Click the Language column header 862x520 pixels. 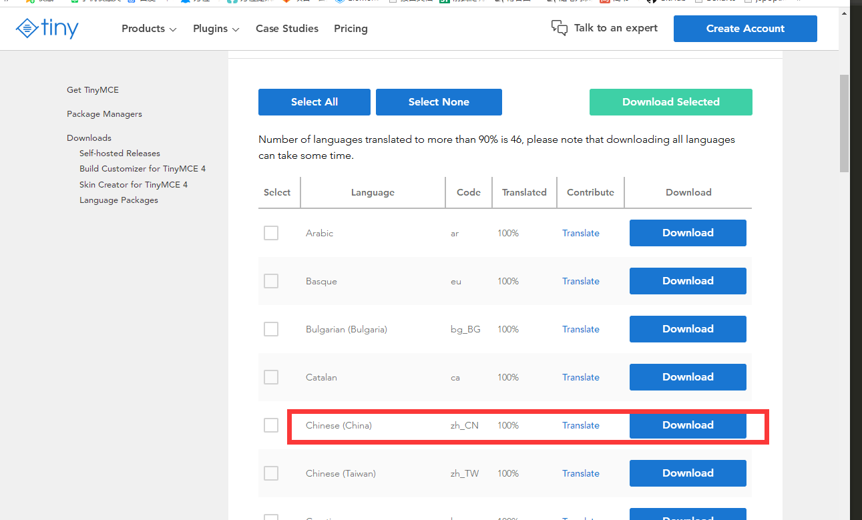(x=373, y=192)
